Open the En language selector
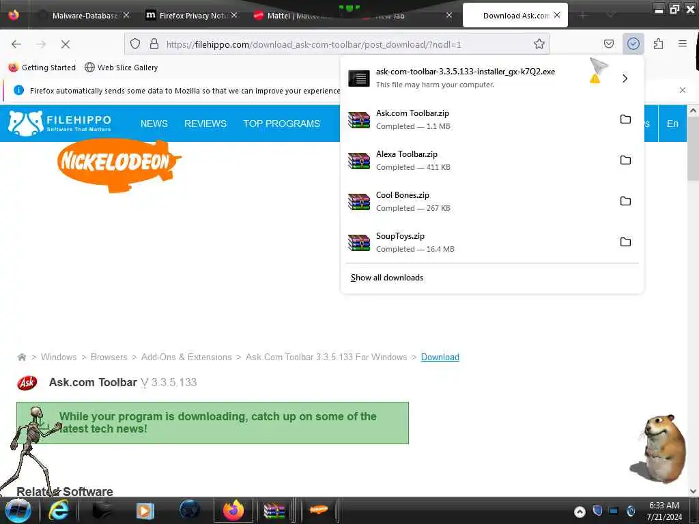 pos(672,123)
